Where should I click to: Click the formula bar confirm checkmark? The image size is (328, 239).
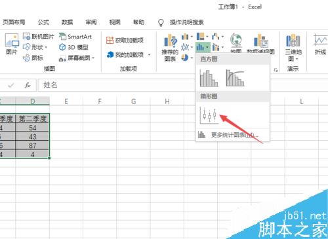tap(10, 85)
